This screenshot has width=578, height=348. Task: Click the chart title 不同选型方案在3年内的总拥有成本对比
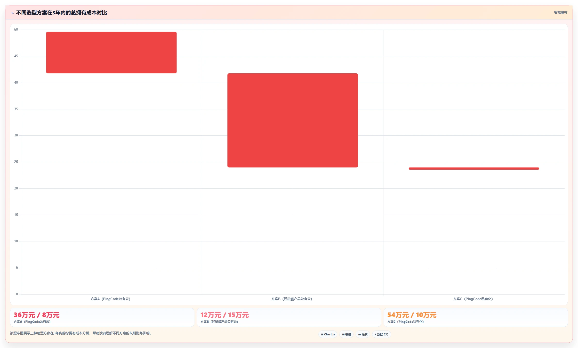click(61, 13)
